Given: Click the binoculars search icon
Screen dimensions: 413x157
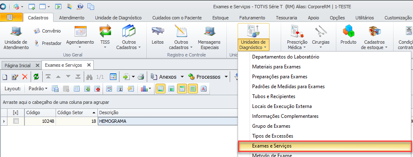Looking at the screenshot, I should (x=90, y=77).
